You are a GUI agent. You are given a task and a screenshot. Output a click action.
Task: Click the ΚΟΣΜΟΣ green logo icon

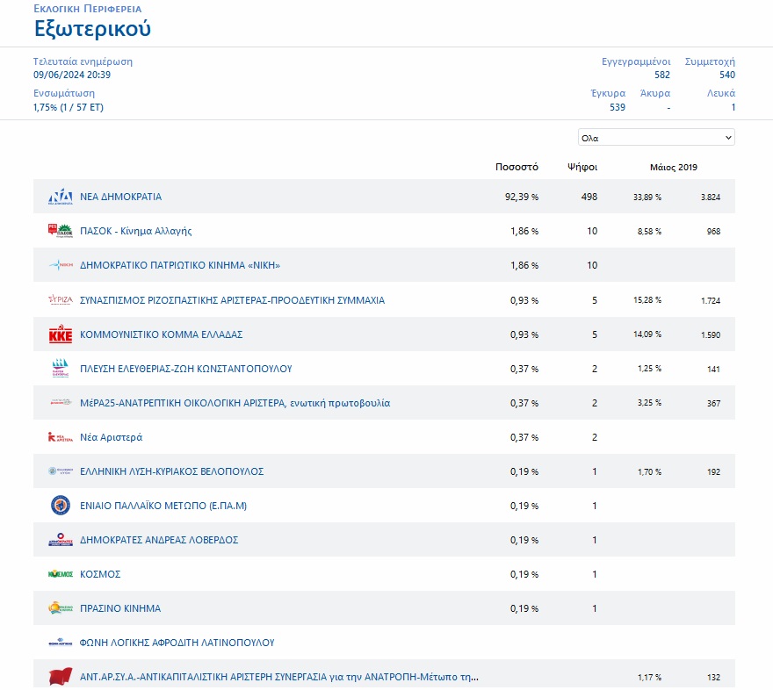[x=60, y=574]
